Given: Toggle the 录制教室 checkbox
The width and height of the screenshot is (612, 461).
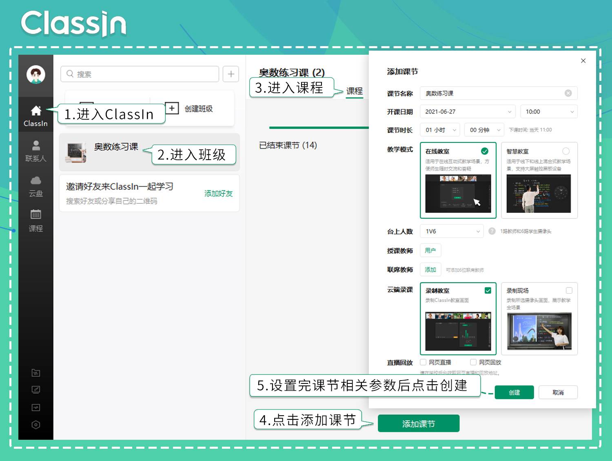Looking at the screenshot, I should pos(488,290).
